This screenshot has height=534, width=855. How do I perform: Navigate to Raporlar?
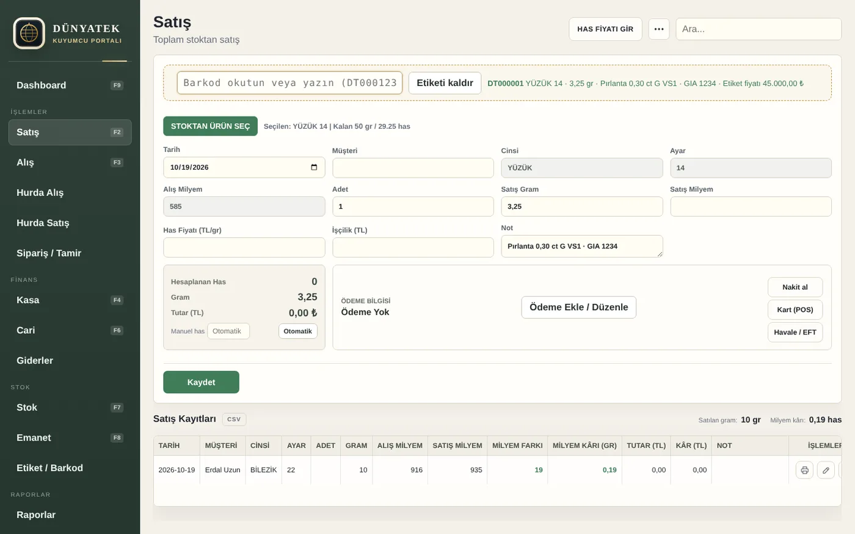[70, 515]
